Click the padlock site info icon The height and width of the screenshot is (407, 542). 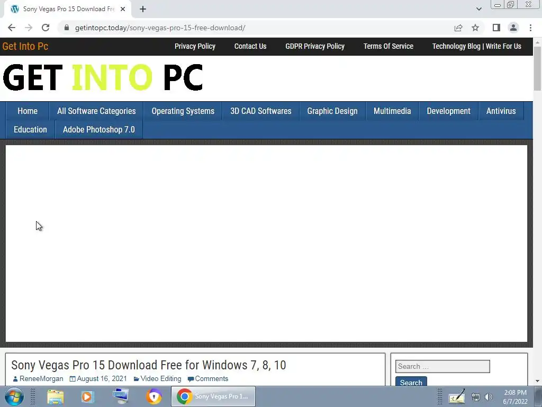(67, 28)
